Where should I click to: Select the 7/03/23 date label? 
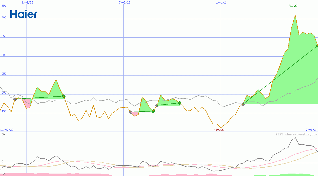[124, 2]
